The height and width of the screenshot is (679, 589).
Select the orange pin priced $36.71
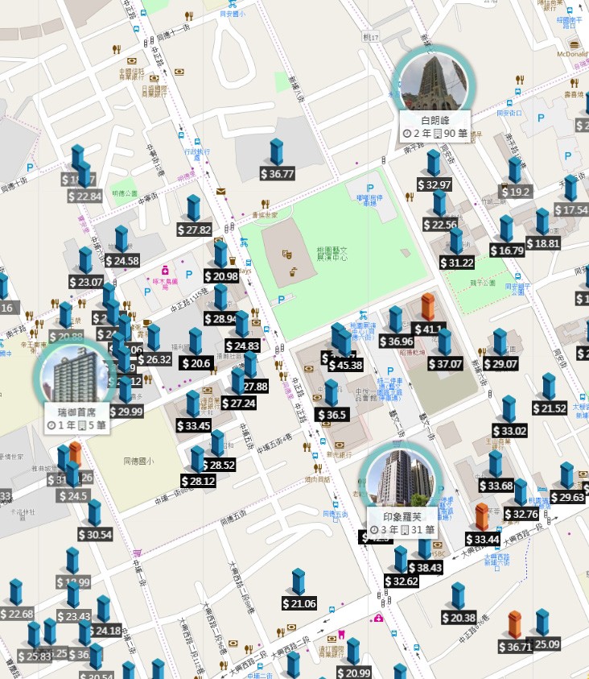coord(515,625)
